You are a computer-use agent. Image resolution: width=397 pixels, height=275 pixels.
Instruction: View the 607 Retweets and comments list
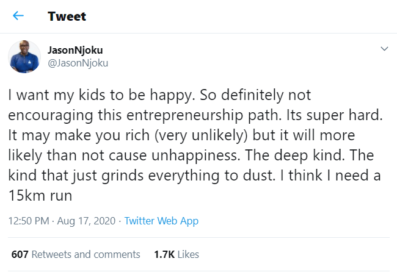tap(76, 254)
